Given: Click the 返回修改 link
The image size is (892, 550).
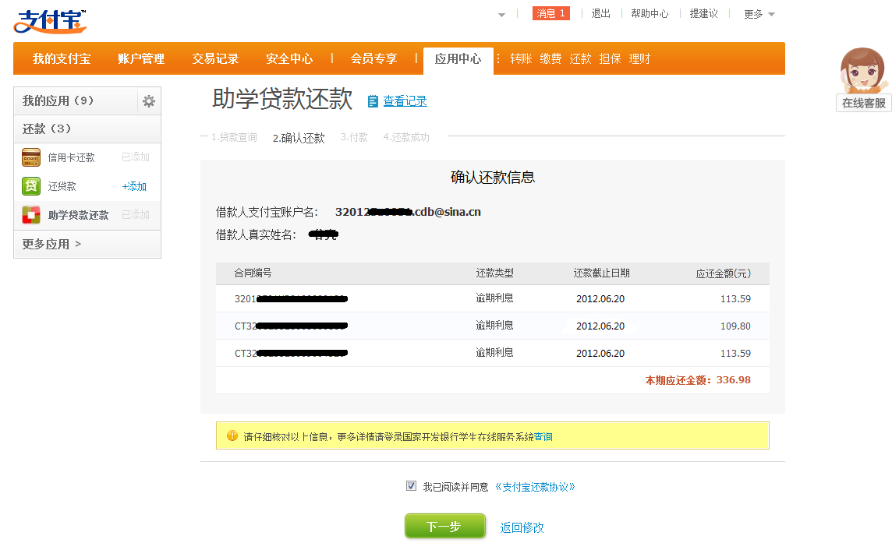Looking at the screenshot, I should pos(522,527).
